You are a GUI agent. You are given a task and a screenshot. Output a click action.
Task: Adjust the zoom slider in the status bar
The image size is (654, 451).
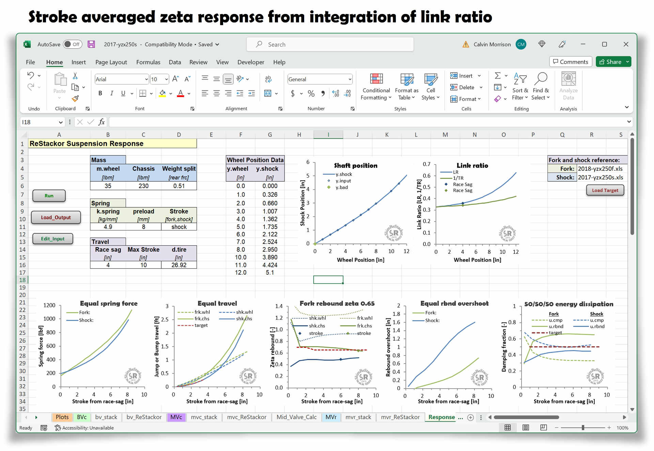[583, 427]
